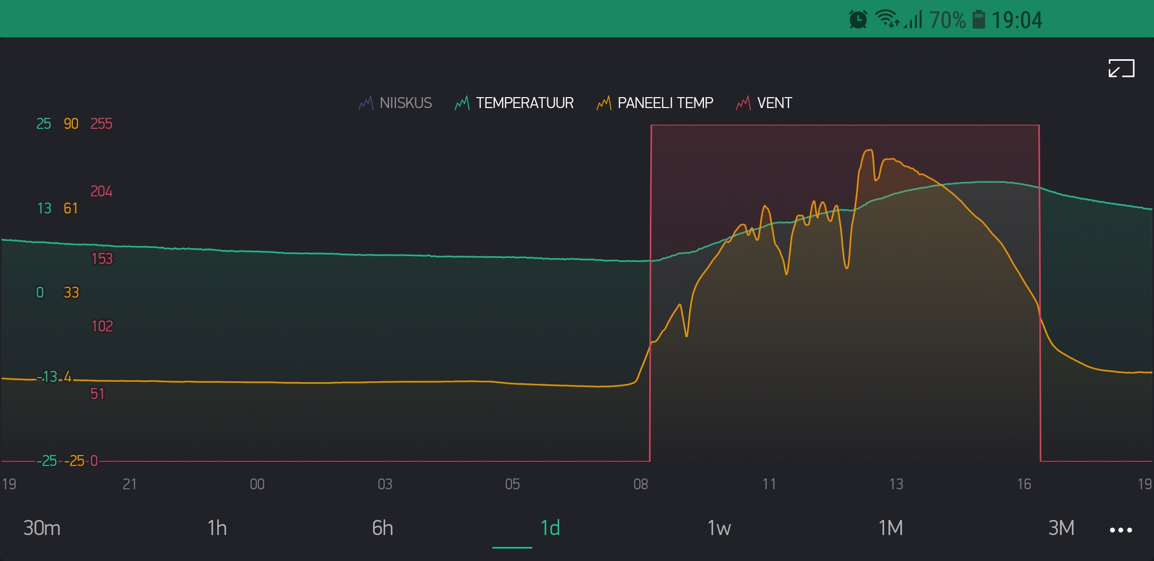Select the 1w time range
The height and width of the screenshot is (561, 1154).
coord(719,528)
